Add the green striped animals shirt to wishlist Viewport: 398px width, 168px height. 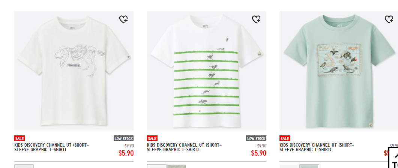[x=256, y=19]
